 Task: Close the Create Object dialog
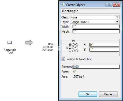tap(116, 5)
